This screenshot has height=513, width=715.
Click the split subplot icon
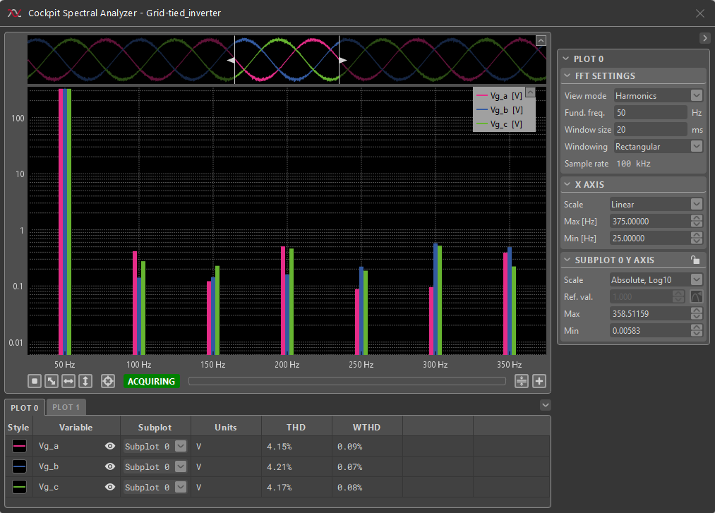click(522, 381)
